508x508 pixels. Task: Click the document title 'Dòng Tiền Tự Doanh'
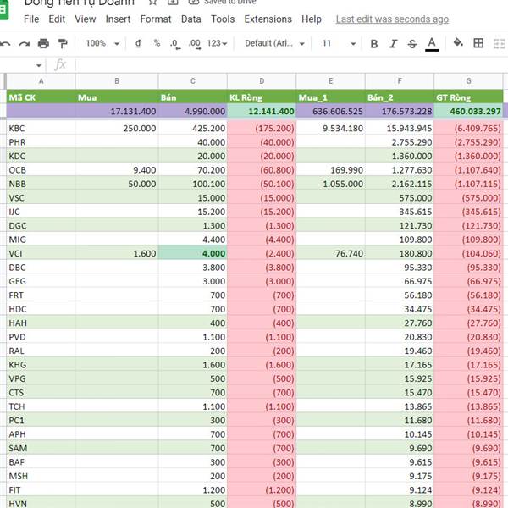[x=79, y=3]
